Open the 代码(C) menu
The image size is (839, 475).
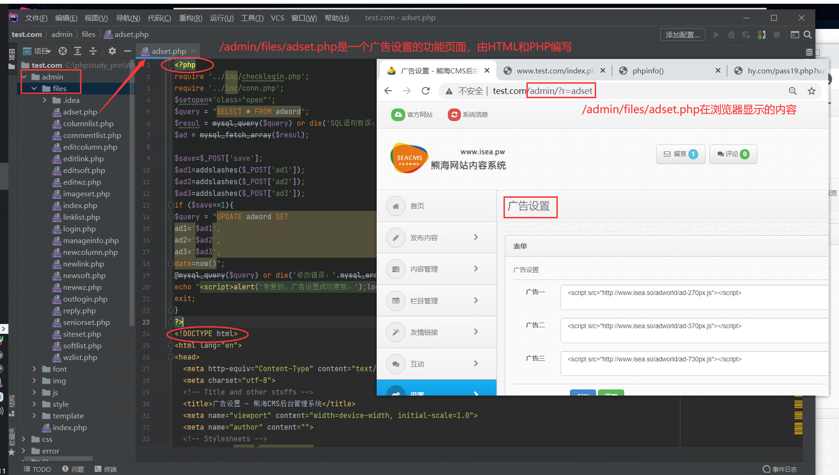tap(159, 18)
